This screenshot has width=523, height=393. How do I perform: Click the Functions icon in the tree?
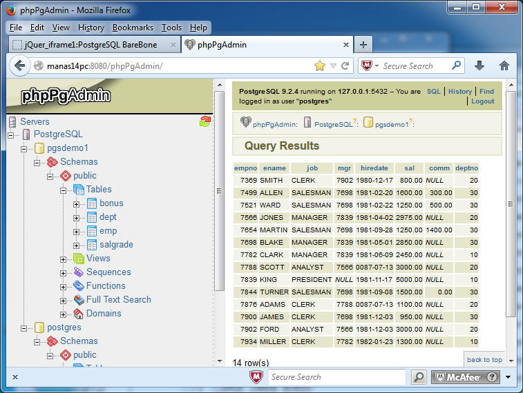pyautogui.click(x=79, y=286)
